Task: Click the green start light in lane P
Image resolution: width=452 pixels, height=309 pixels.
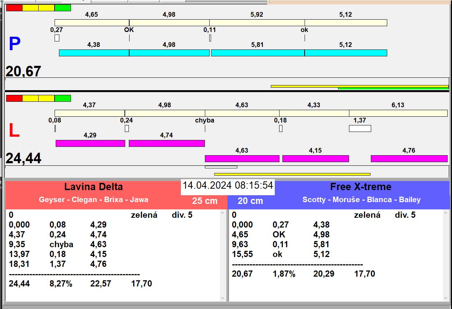Action: (63, 8)
